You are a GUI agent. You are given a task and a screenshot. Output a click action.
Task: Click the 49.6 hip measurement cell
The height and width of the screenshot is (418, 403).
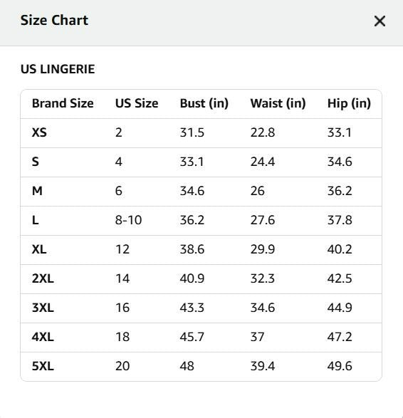click(340, 366)
